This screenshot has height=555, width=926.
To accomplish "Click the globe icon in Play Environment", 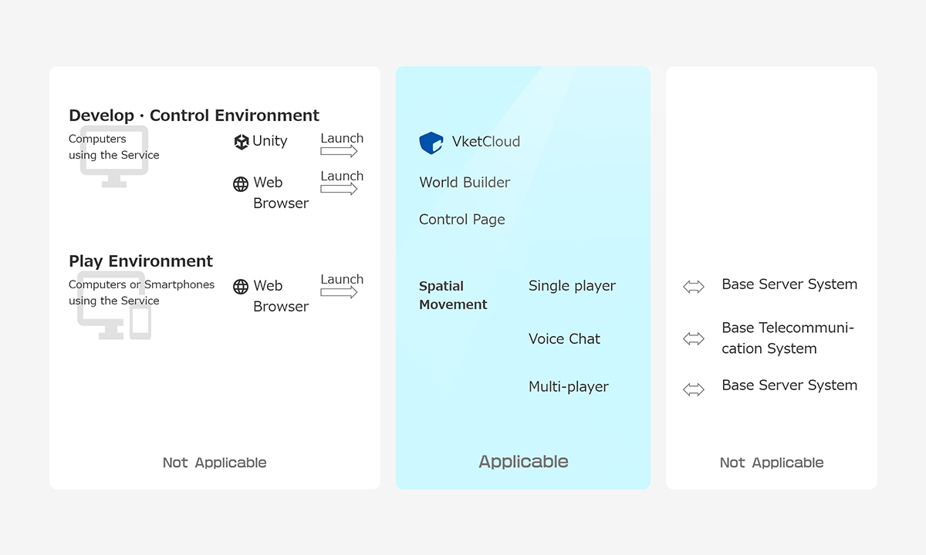I will 241,287.
